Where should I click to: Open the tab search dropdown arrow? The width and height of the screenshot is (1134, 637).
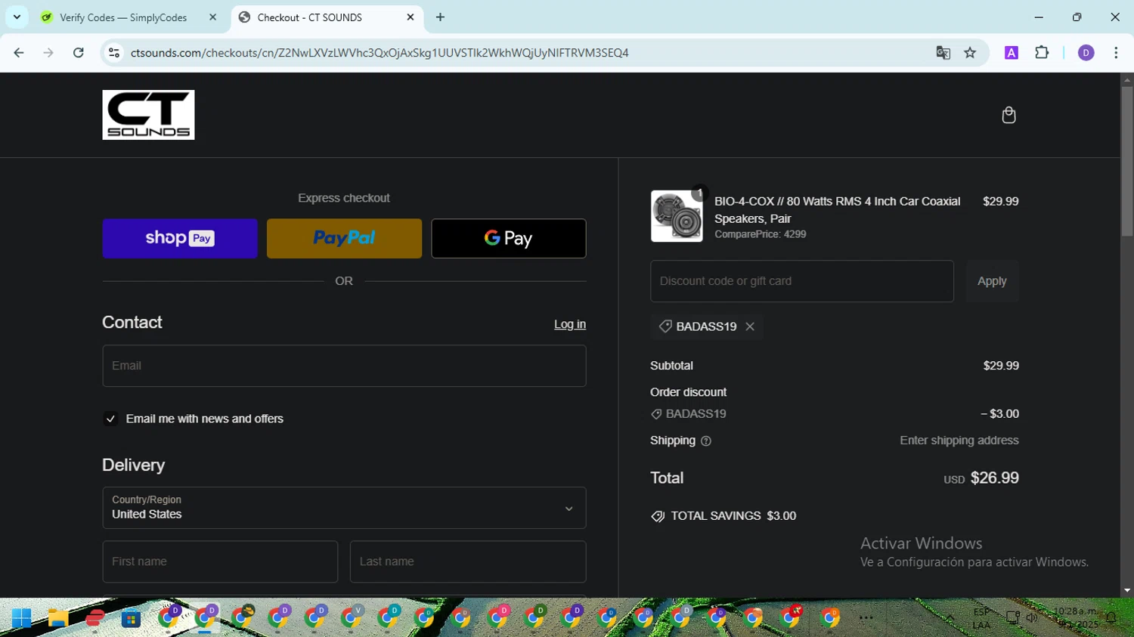pyautogui.click(x=17, y=17)
